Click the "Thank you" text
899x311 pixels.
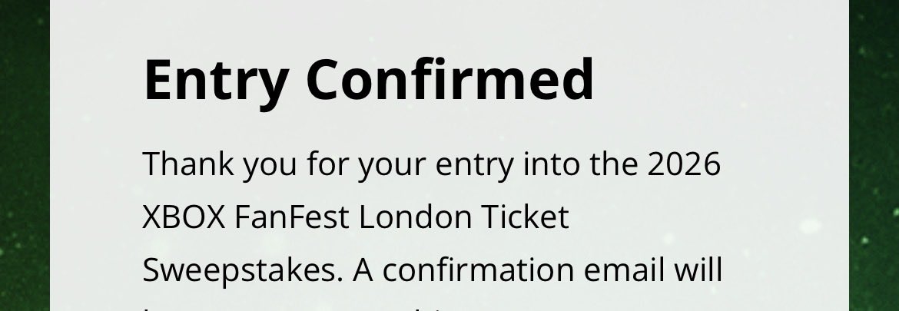(220, 164)
